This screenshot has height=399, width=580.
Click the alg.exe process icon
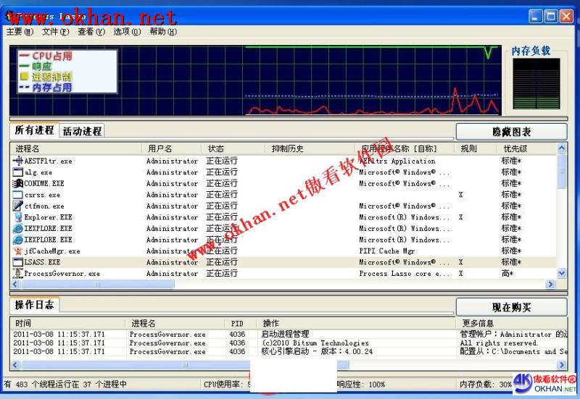[x=17, y=172]
